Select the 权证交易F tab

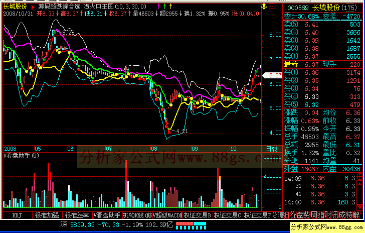tap(258, 215)
